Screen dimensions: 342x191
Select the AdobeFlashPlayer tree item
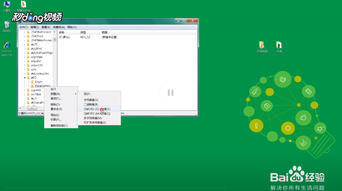tap(42, 53)
